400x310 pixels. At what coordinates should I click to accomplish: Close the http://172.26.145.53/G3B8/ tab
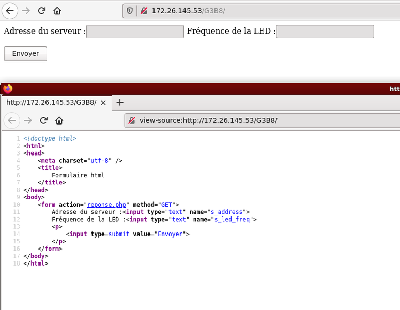click(x=103, y=102)
